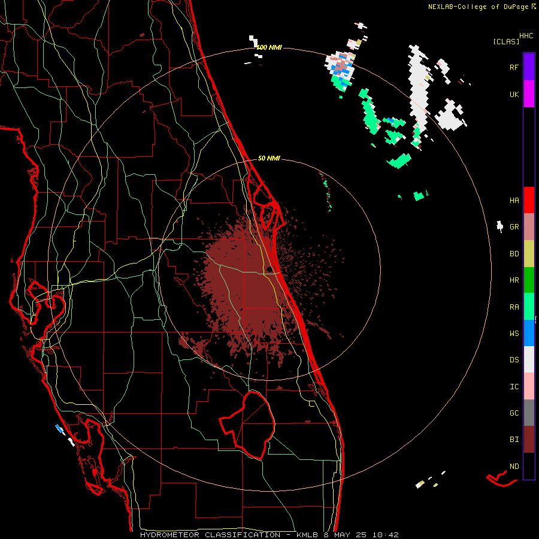
Task: Select the GC gray legend swatch
Action: click(x=529, y=413)
